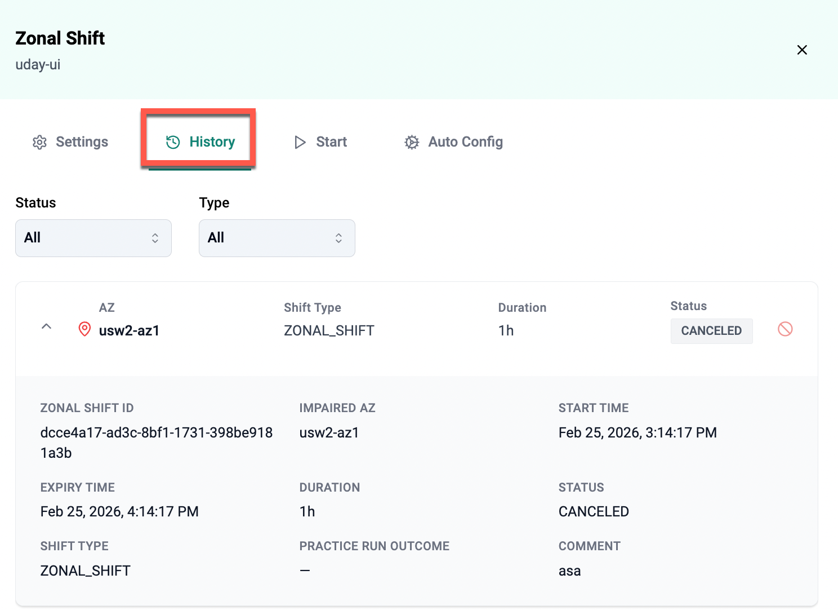Collapse the usw2-az1 shift row
Screen dimensions: 838x610
coord(47,327)
